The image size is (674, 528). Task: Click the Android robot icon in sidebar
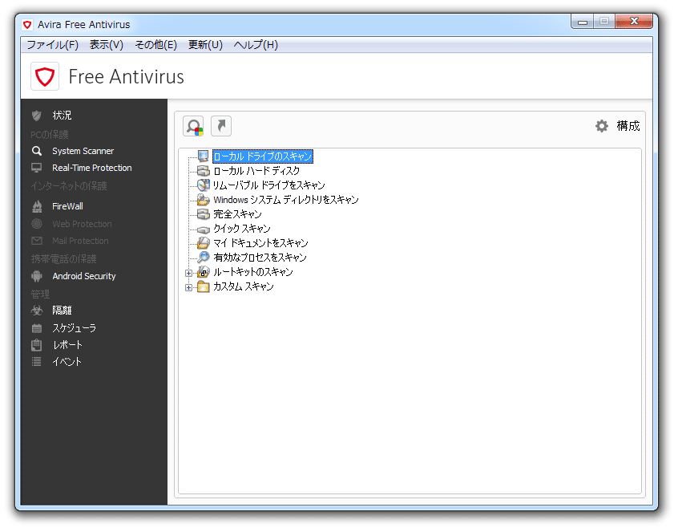tap(37, 276)
